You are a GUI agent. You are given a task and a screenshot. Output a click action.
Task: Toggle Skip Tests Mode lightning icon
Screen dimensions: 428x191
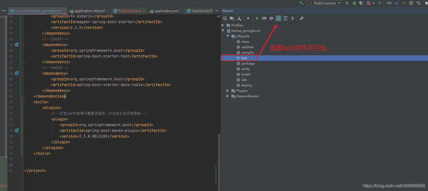(x=278, y=18)
